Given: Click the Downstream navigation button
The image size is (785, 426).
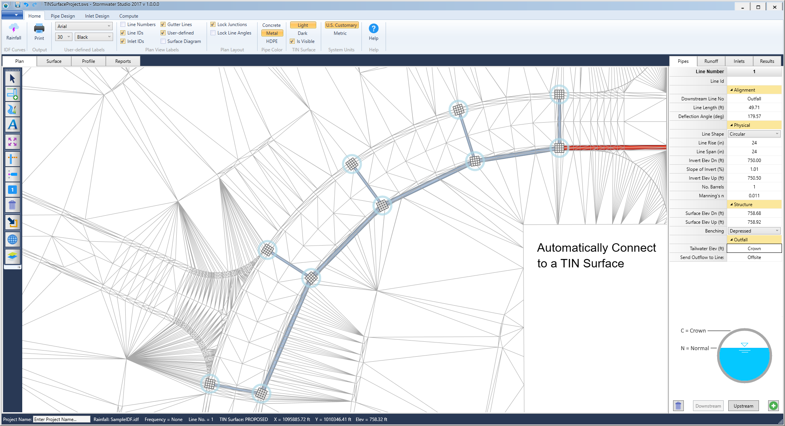Looking at the screenshot, I should pos(707,406).
